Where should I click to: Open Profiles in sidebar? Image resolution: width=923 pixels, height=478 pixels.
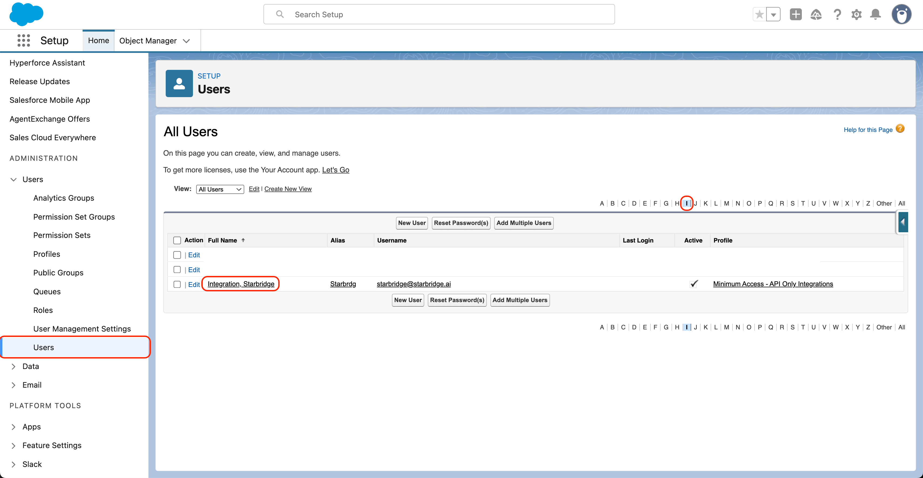point(47,254)
